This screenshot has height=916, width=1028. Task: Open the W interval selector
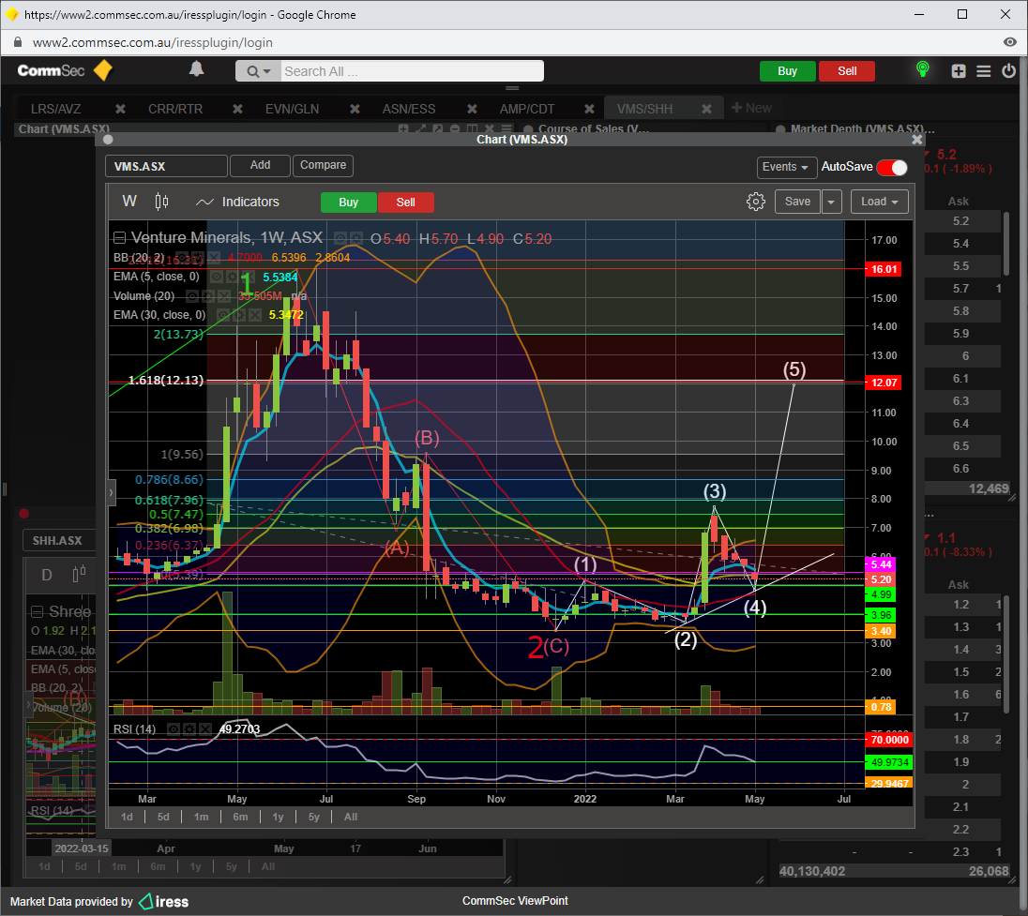coord(129,202)
